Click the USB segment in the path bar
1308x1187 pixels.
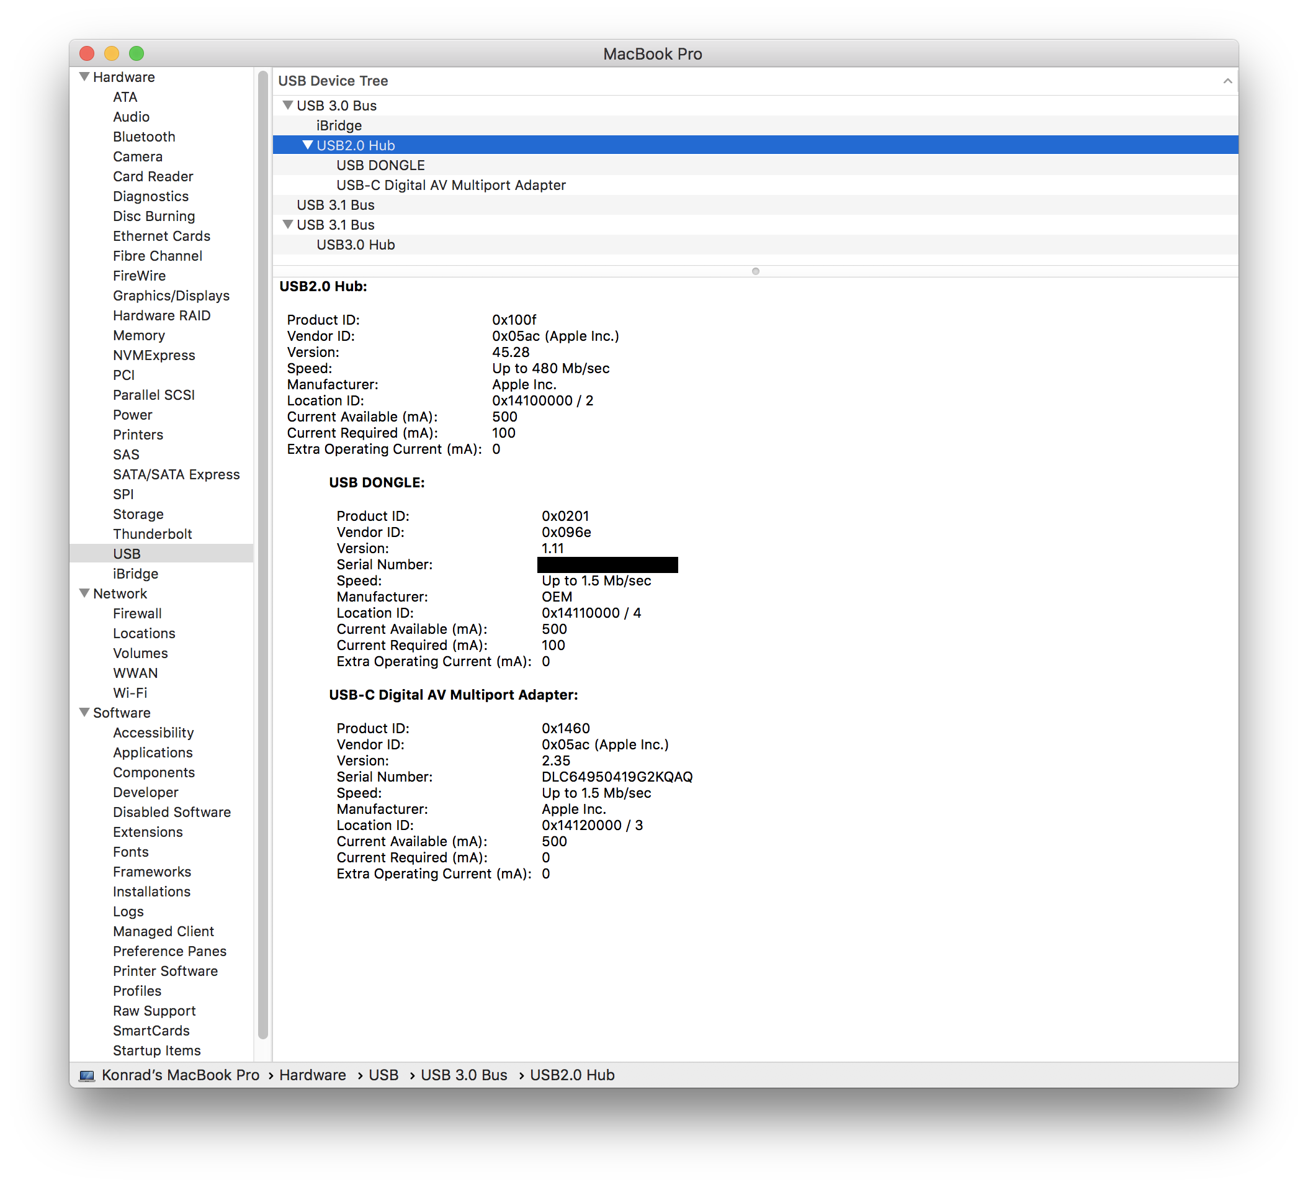point(383,1075)
